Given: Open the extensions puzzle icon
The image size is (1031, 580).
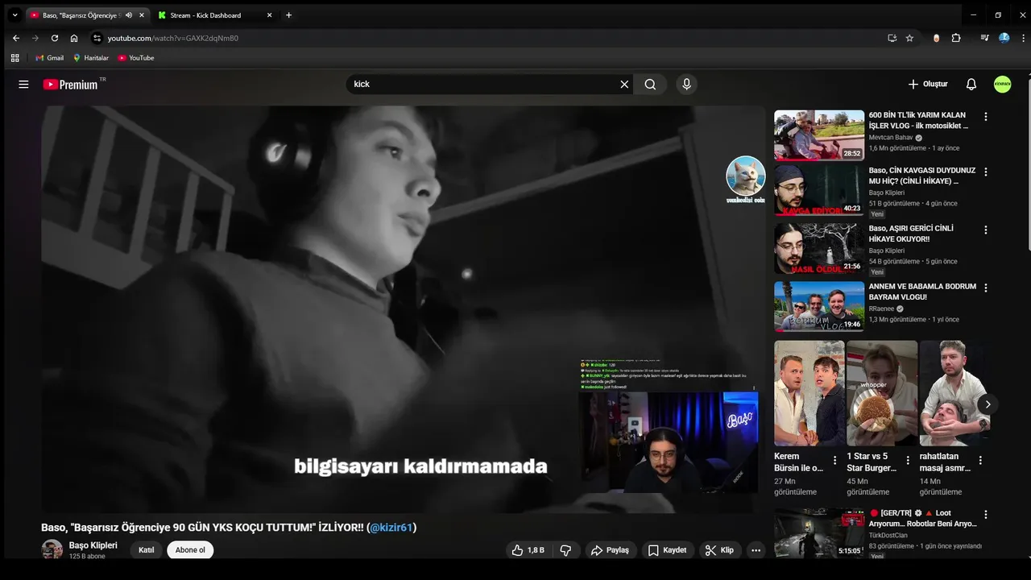Looking at the screenshot, I should [956, 38].
